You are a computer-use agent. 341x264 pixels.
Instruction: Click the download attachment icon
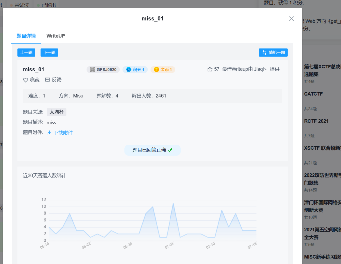[x=49, y=133]
